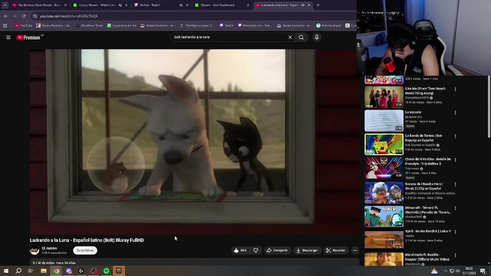Viewport: 491px width, 276px height.
Task: Open 'La escuela' video thumbnail
Action: (x=384, y=121)
